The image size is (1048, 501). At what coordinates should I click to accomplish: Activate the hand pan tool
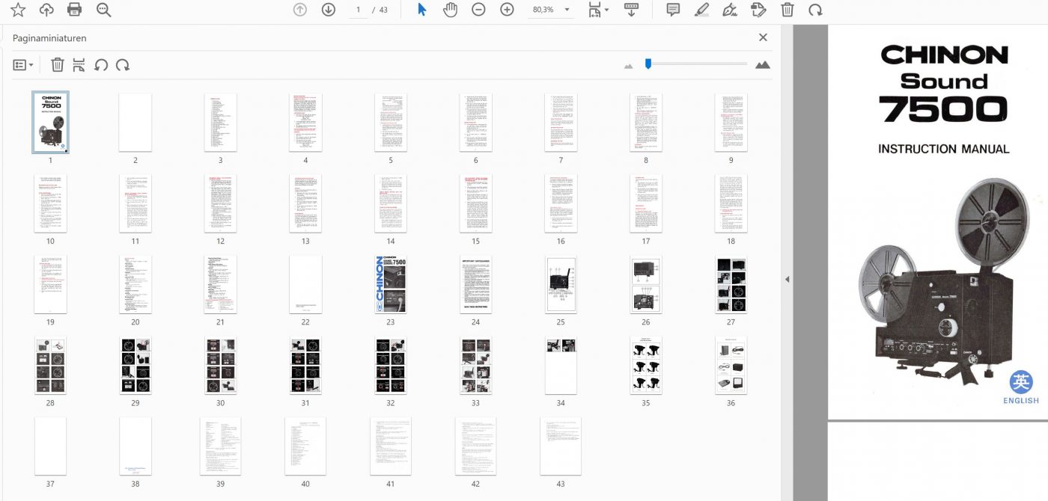[450, 10]
